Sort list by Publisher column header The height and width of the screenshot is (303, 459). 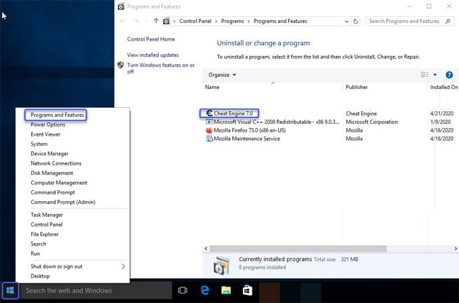(385, 87)
